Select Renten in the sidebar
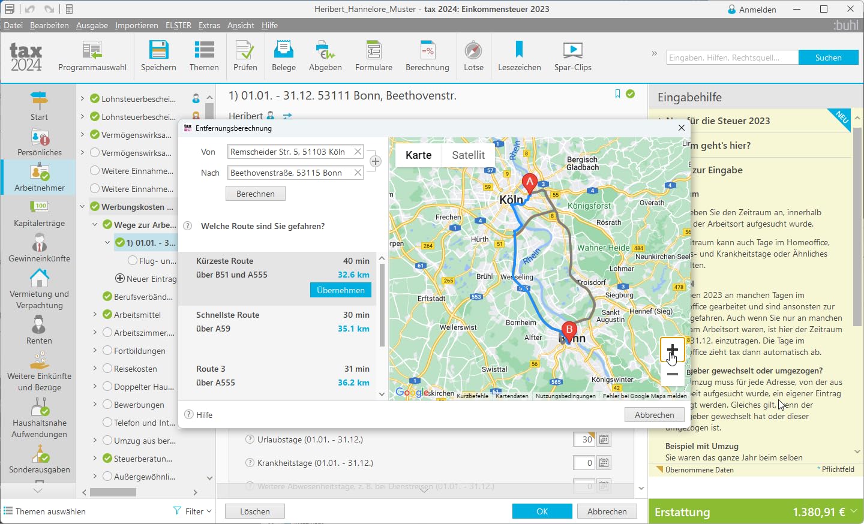This screenshot has width=864, height=524. pos(39,330)
